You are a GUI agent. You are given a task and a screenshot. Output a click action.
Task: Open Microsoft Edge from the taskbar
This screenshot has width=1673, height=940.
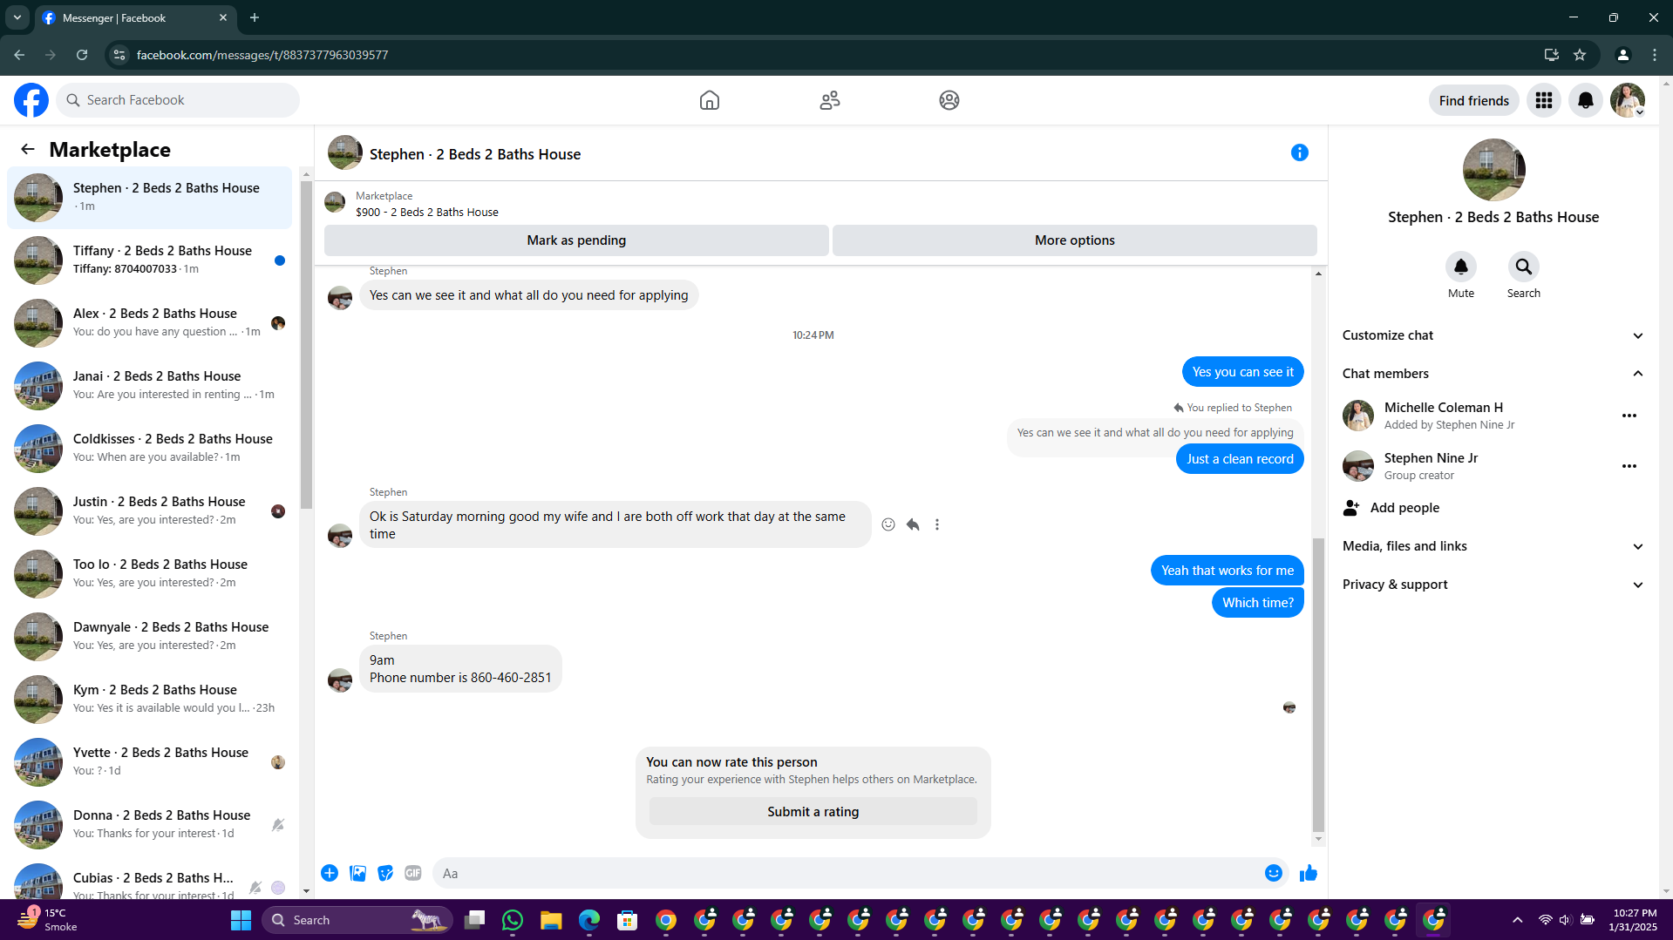[589, 920]
